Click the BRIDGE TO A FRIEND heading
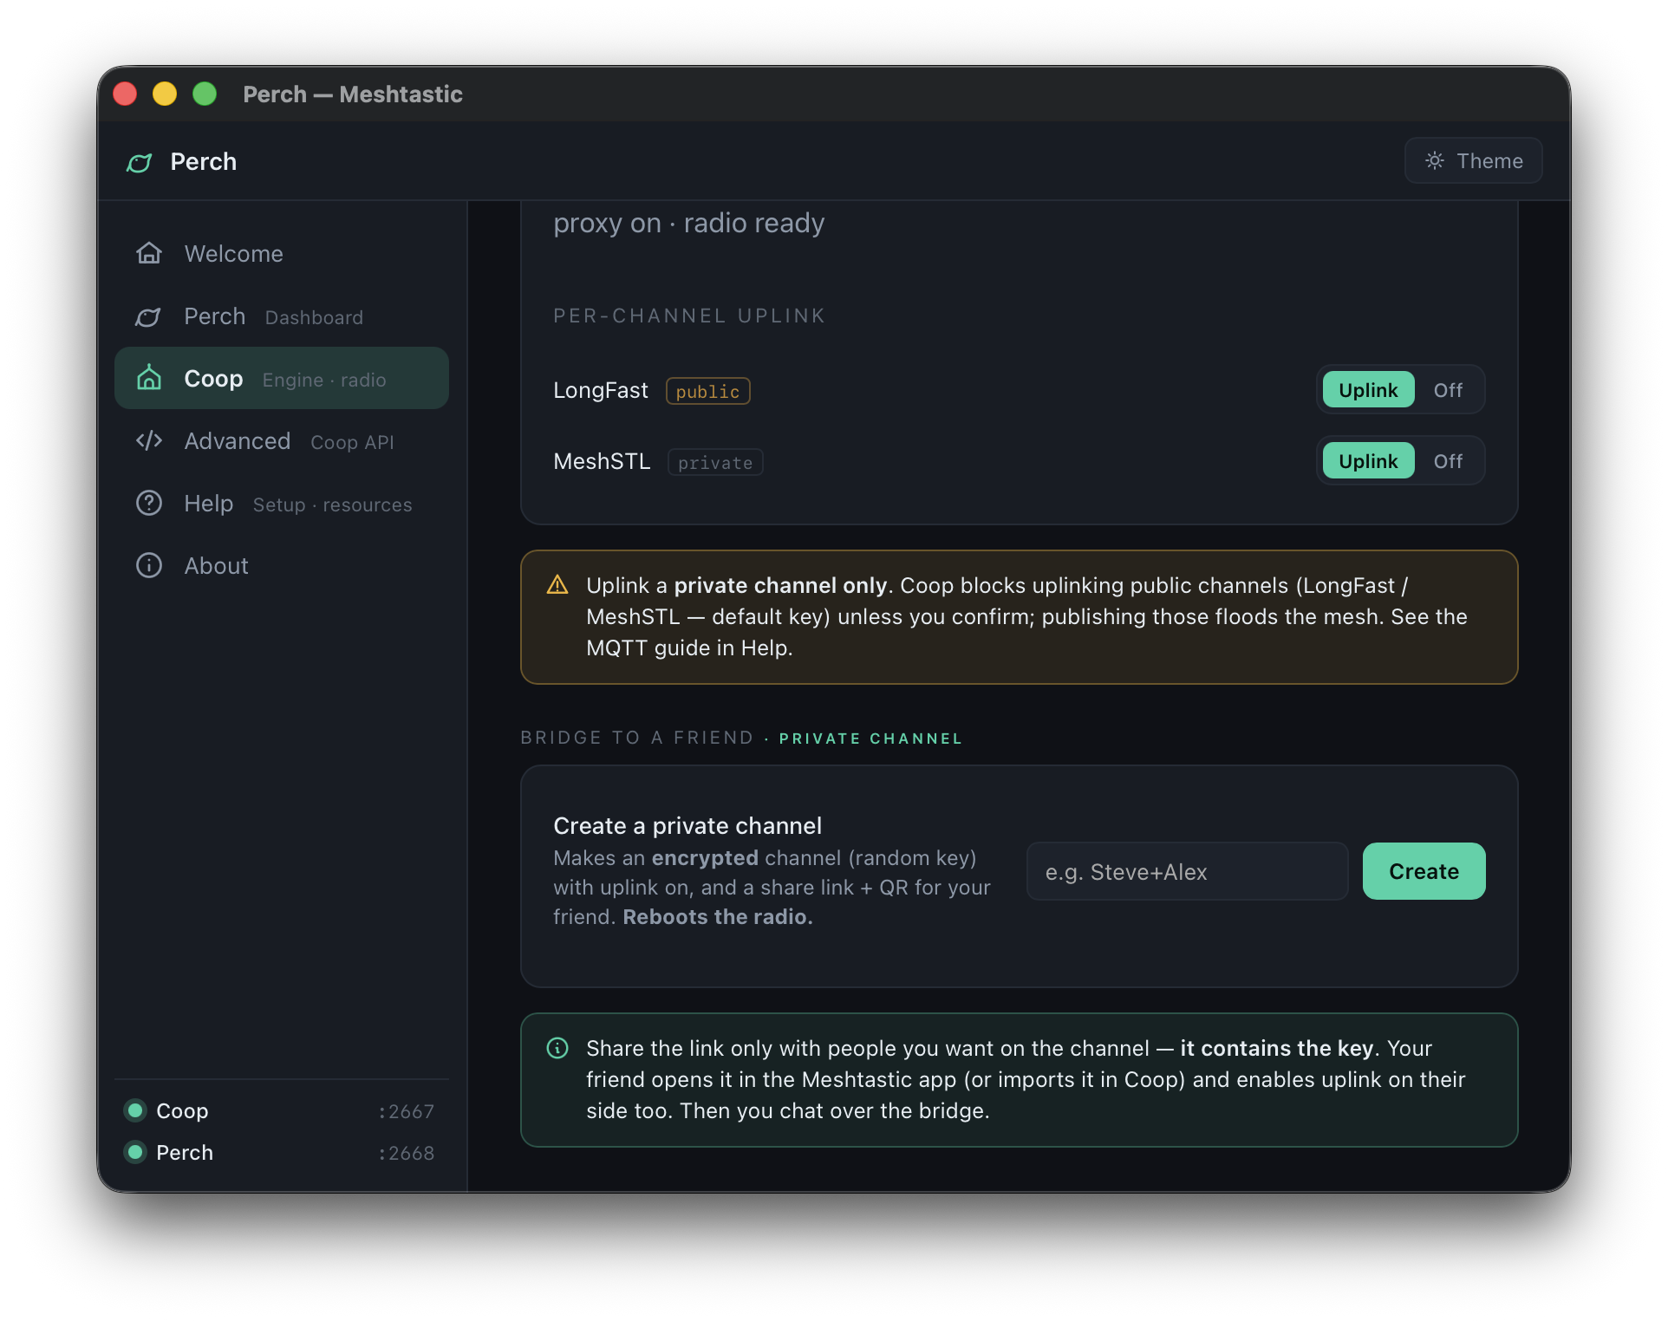Image resolution: width=1668 pixels, height=1321 pixels. click(x=637, y=738)
